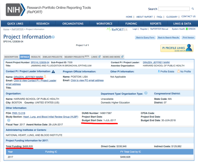
Task: Click Program Official name POSTOW, LISA
Action: click(x=79, y=77)
